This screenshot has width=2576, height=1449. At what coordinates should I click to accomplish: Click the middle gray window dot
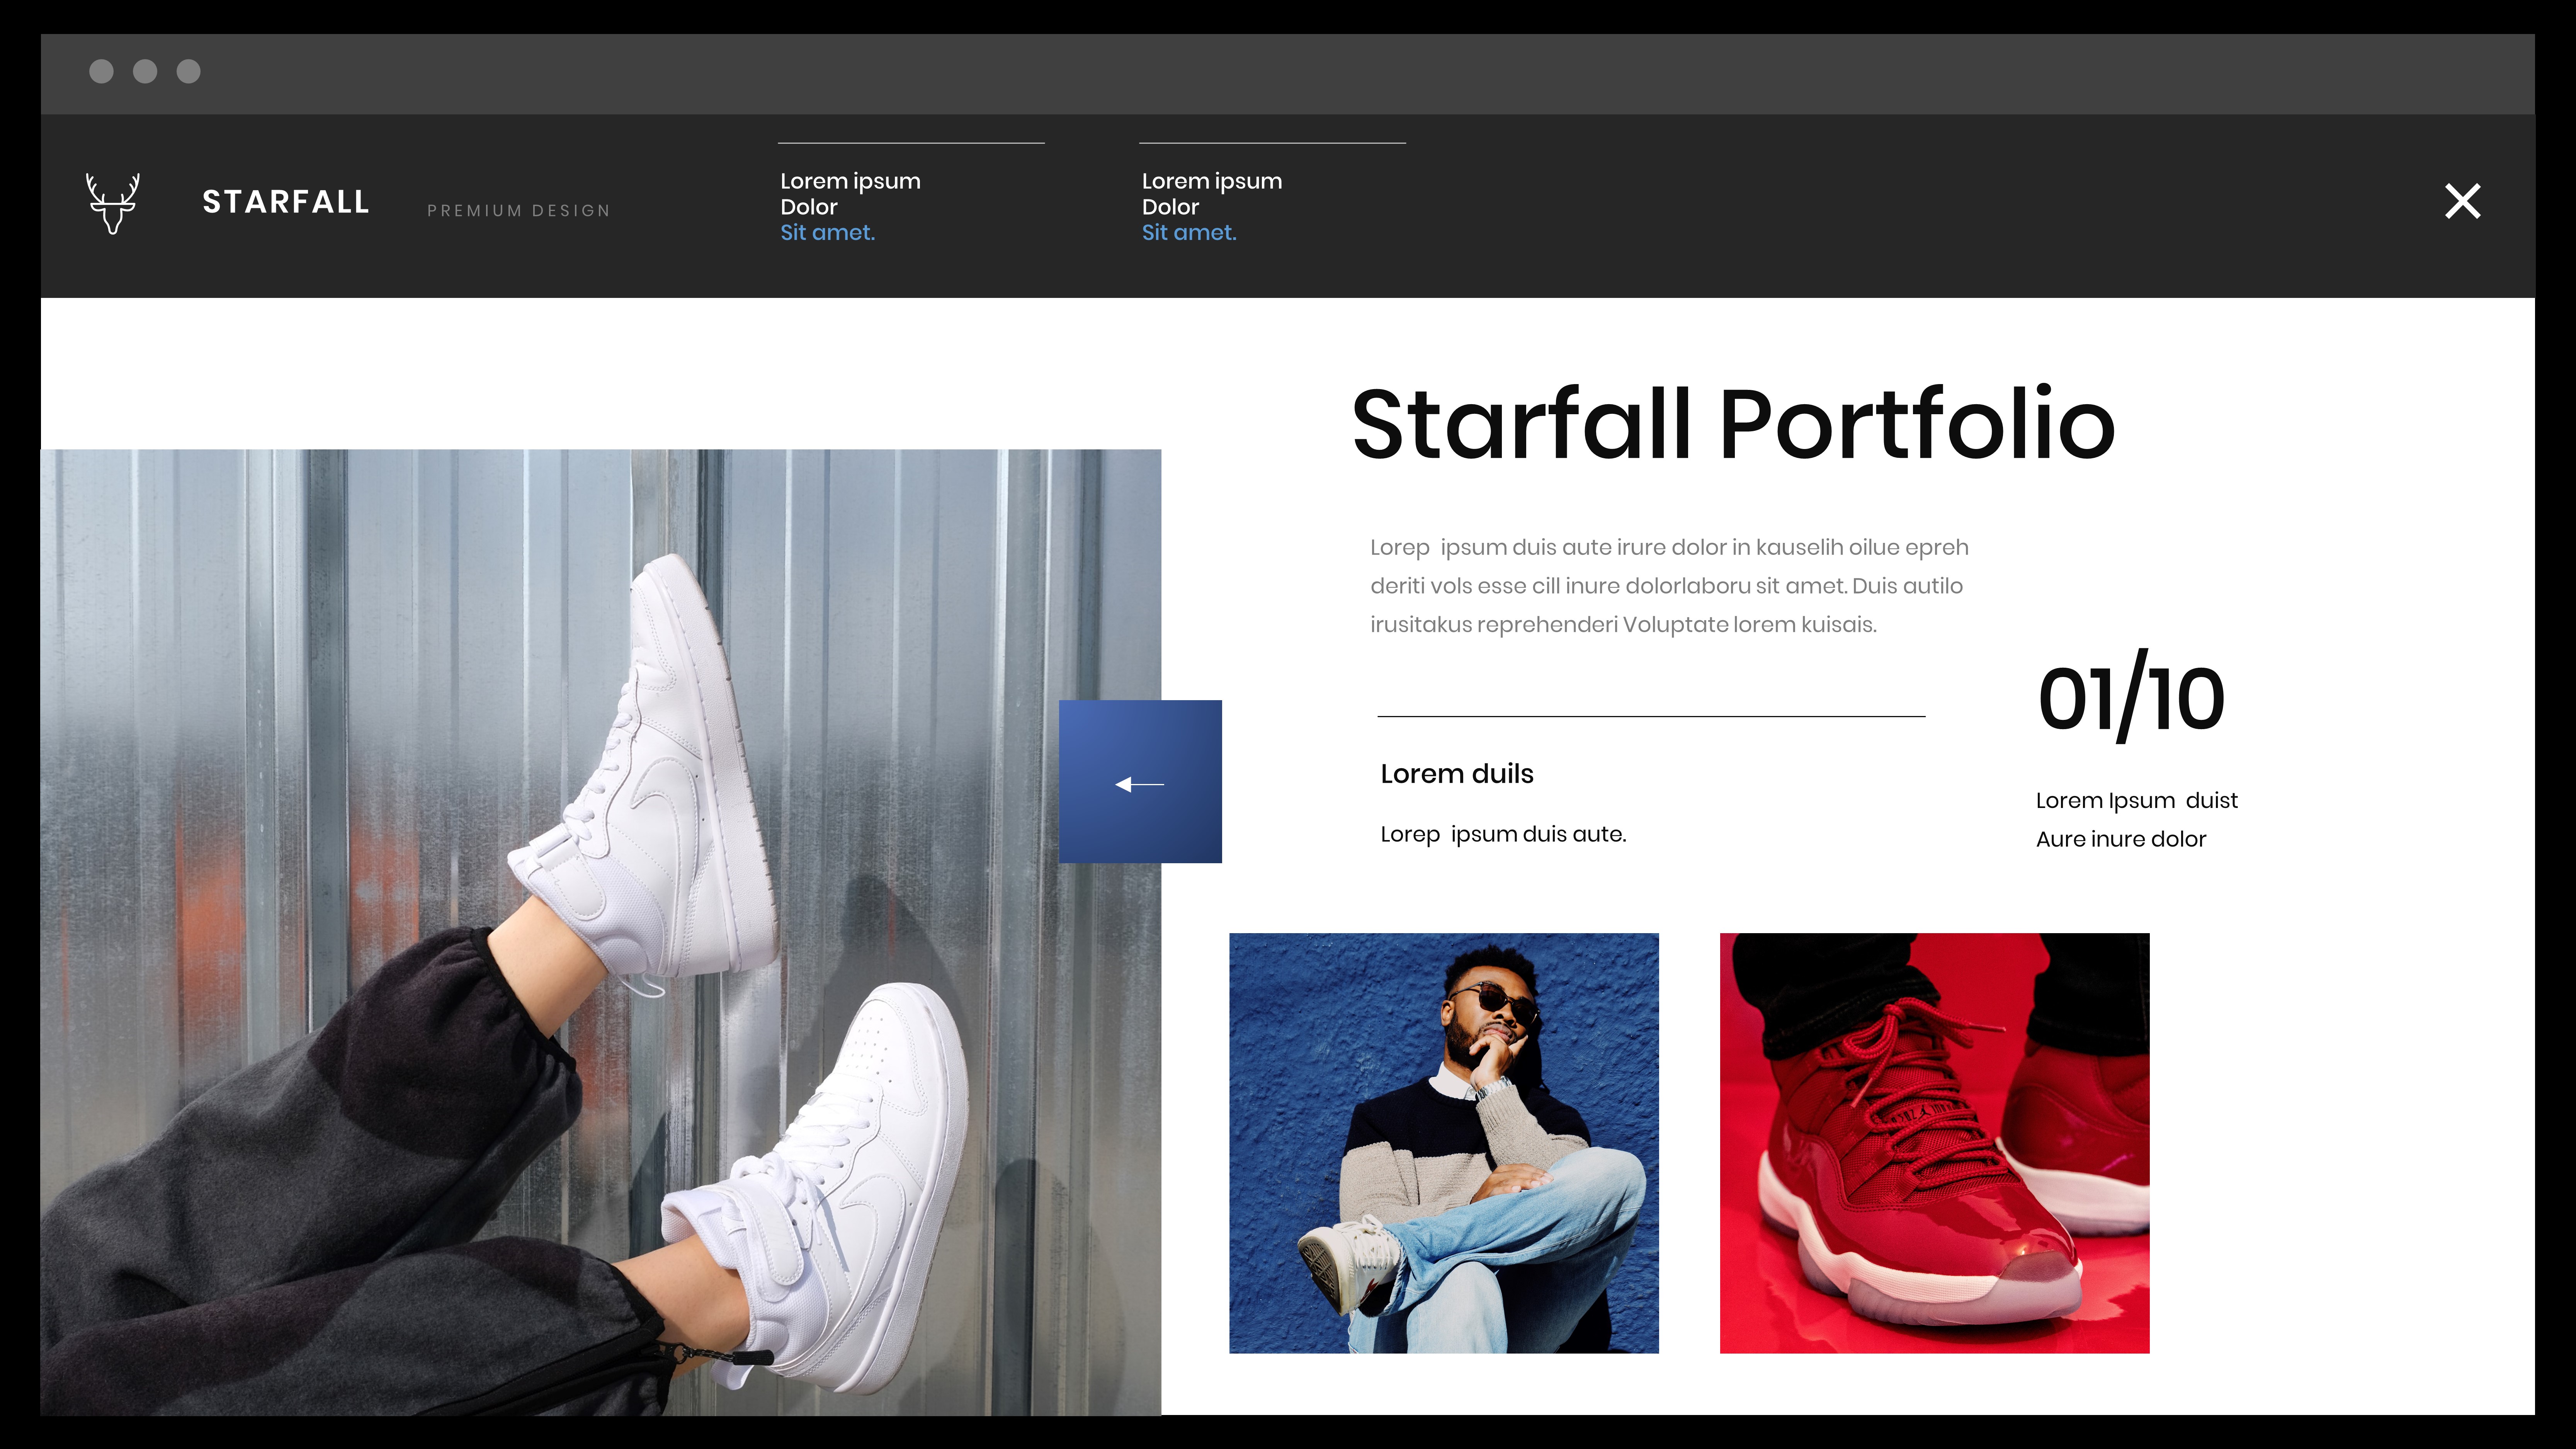pos(145,71)
